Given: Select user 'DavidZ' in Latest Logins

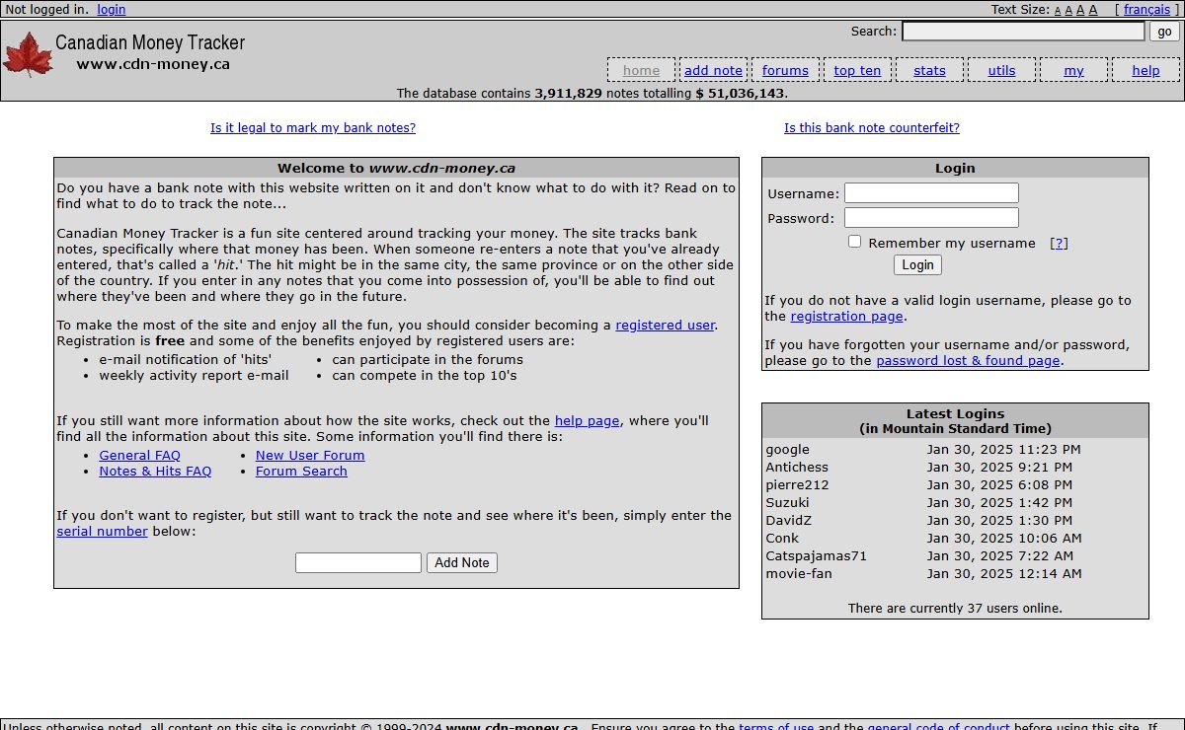Looking at the screenshot, I should click(788, 520).
